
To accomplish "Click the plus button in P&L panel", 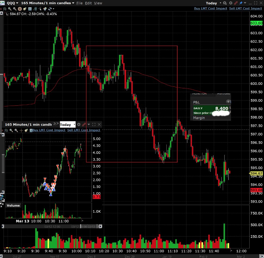I will pyautogui.click(x=228, y=102).
